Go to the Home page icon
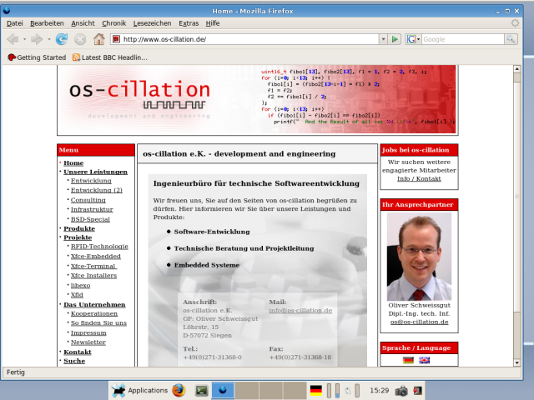Screen dimensions: 534x400 (99, 39)
